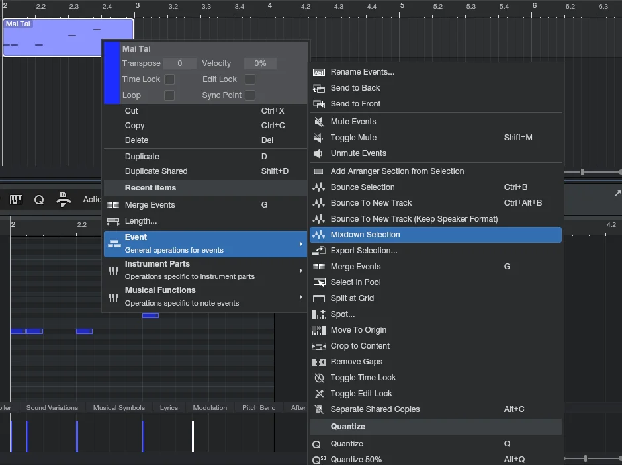This screenshot has width=622, height=465.
Task: Choose Bounce To New Track (Keep Speaker Format)
Action: point(435,219)
